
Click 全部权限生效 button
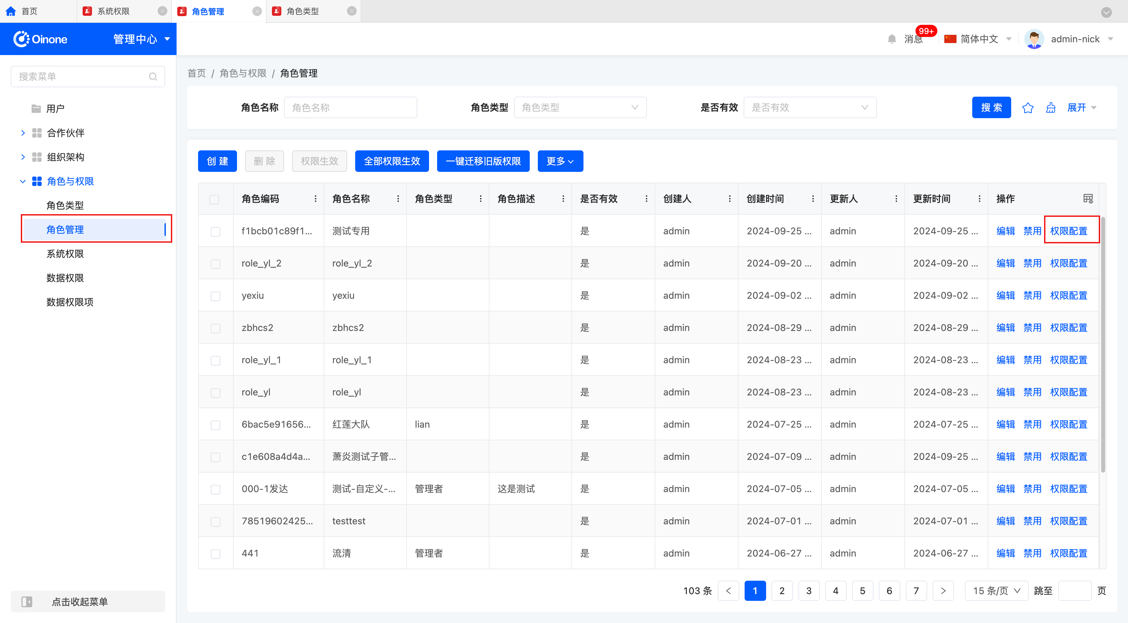(392, 161)
